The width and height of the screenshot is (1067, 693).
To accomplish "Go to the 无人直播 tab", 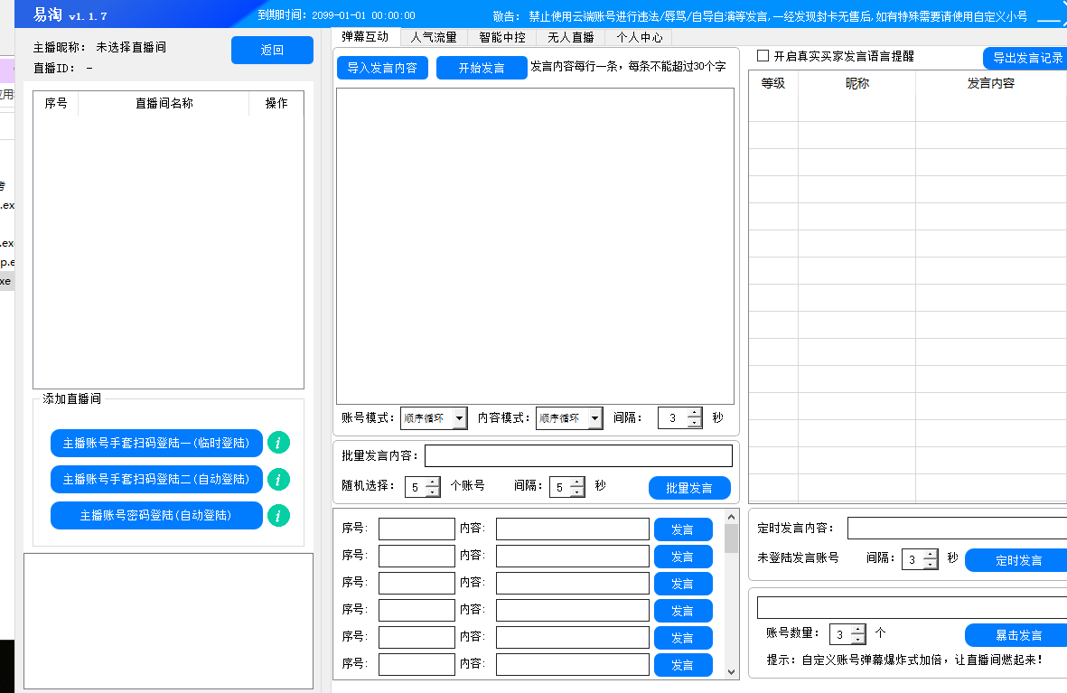I will tap(571, 37).
